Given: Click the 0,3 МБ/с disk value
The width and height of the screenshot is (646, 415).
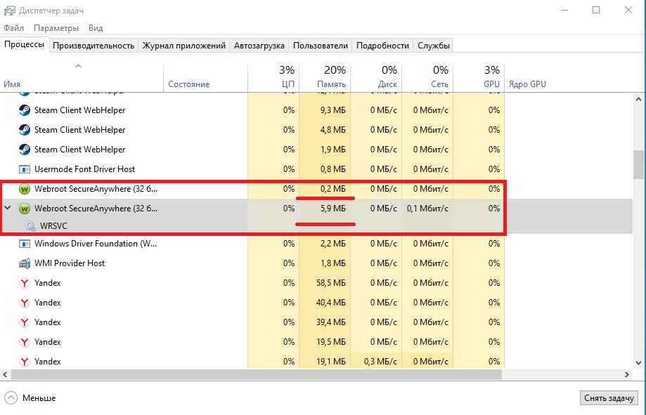Looking at the screenshot, I should click(x=380, y=362).
